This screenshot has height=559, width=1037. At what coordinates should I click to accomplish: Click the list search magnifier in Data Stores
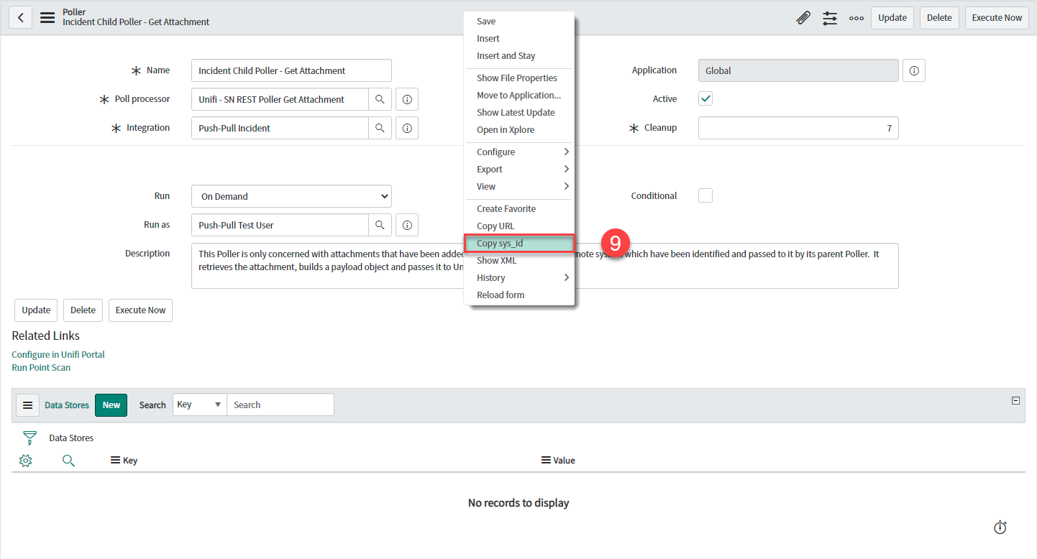[68, 460]
